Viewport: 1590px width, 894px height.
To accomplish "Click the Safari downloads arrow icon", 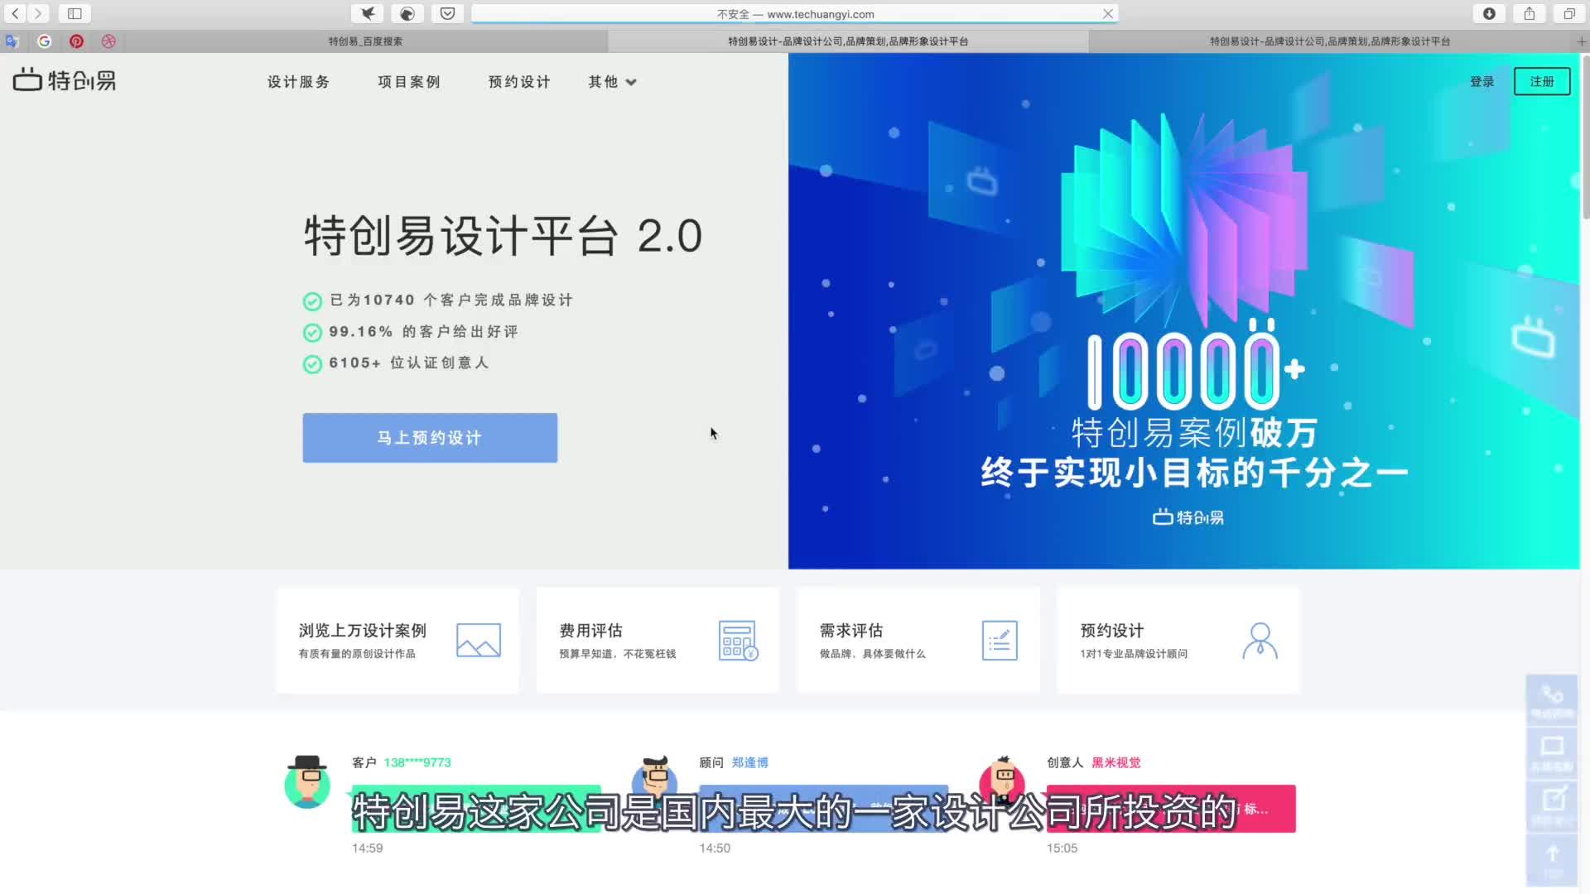I will 1489,13.
